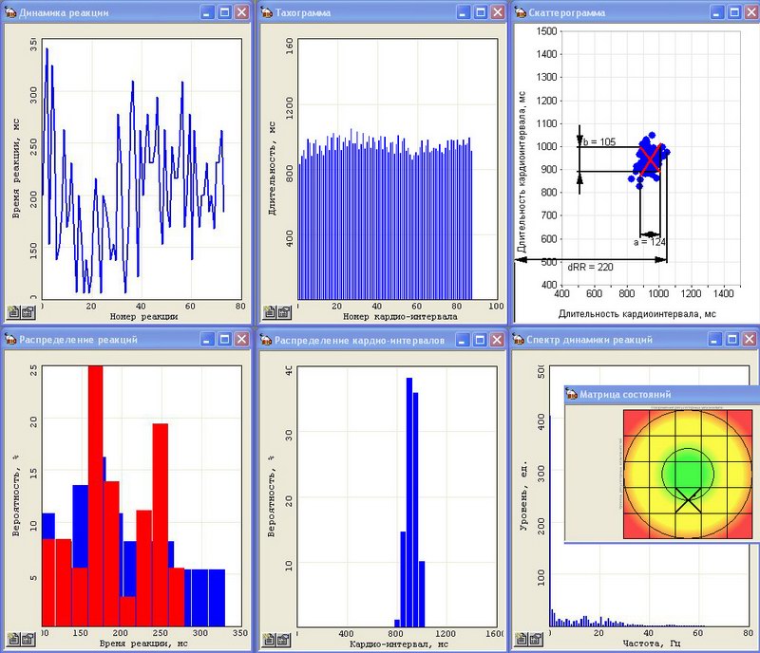Viewport: 760px width, 653px height.
Task: Maximize the Тахограмма window
Action: (481, 13)
